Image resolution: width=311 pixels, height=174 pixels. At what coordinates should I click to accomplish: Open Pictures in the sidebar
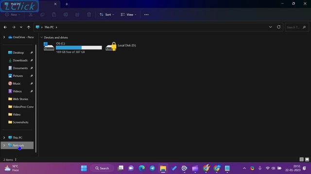tap(18, 76)
